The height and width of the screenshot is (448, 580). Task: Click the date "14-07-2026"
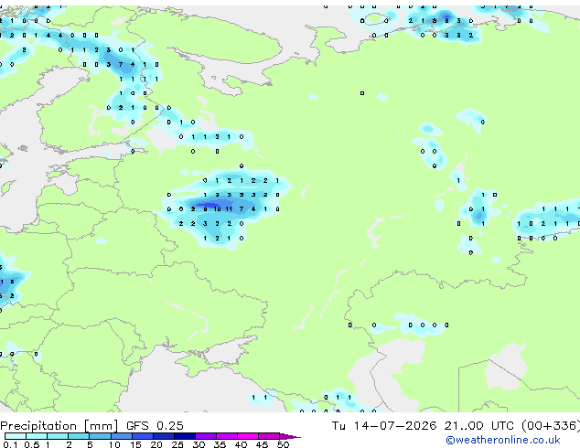(x=395, y=426)
